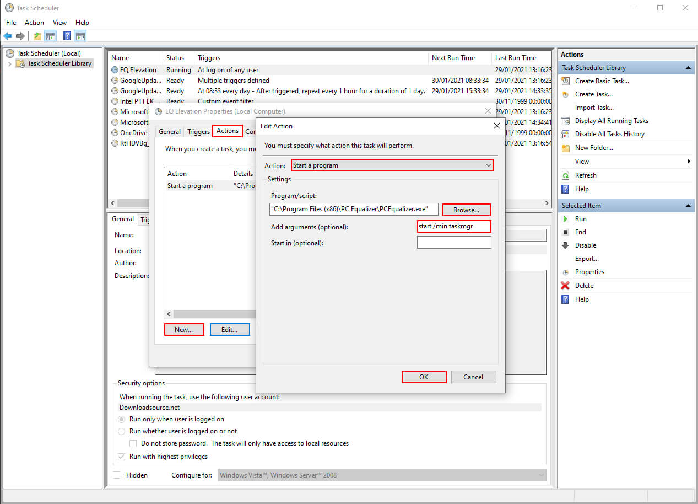Cancel the Edit Action dialog
The height and width of the screenshot is (504, 698).
pyautogui.click(x=473, y=377)
